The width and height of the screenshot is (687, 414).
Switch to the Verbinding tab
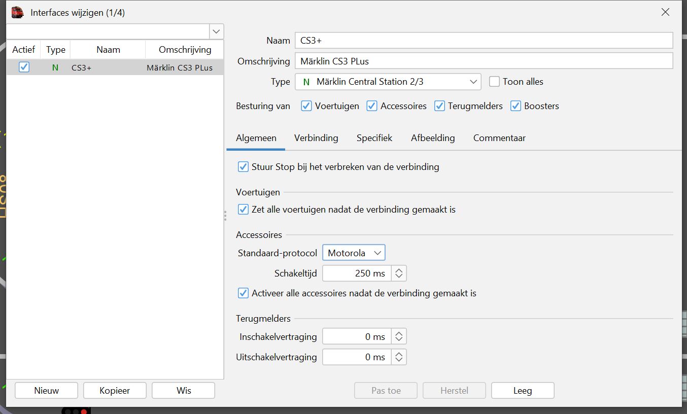pos(316,138)
